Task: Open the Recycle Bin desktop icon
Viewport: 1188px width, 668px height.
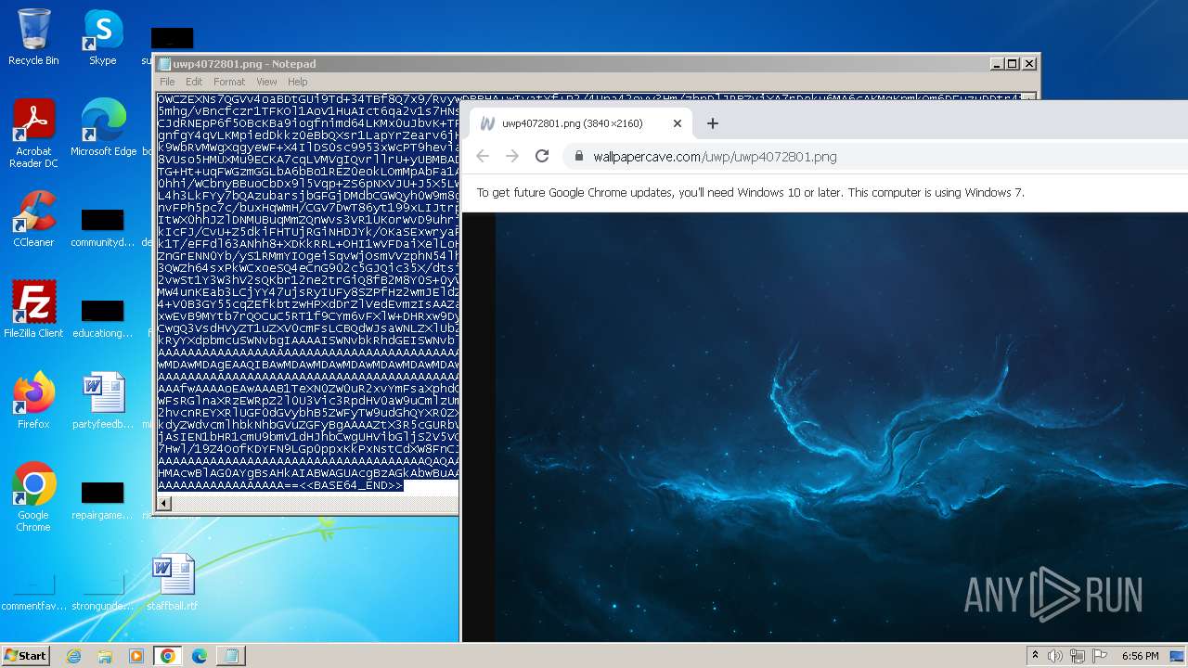Action: point(33,37)
